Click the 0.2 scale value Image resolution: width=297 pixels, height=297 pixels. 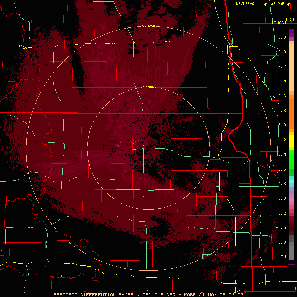click(282, 213)
